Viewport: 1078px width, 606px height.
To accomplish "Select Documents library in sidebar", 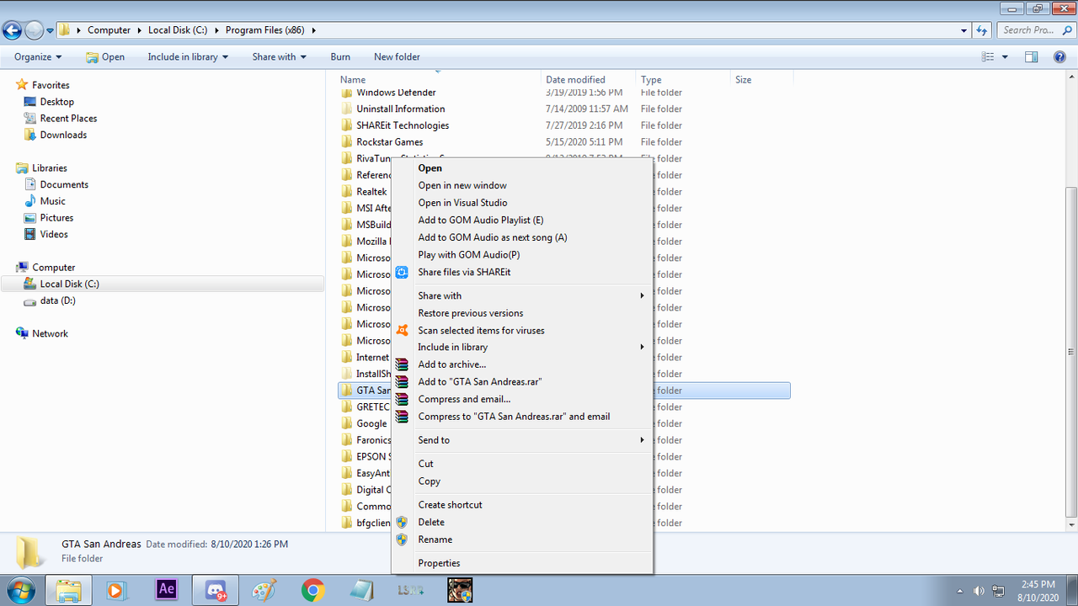I will [64, 184].
